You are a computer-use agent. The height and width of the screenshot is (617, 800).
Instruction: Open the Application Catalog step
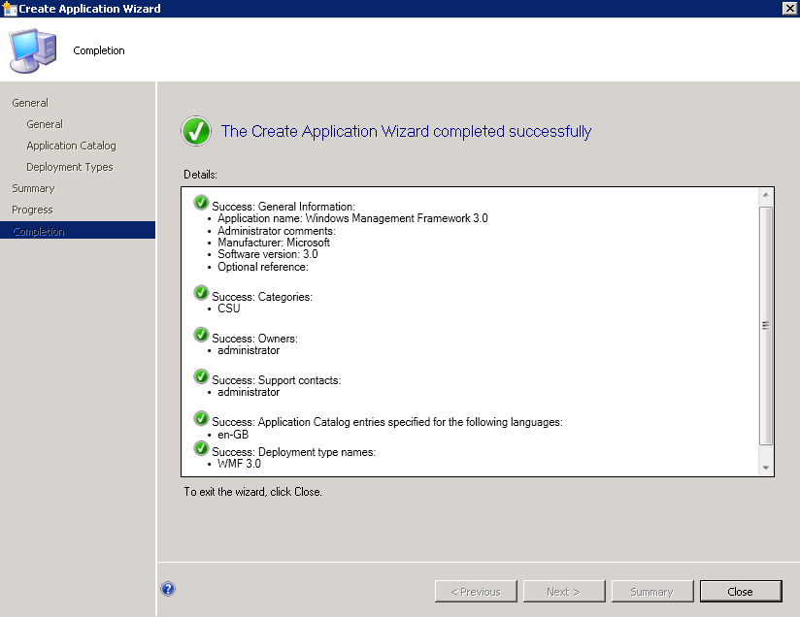coord(72,146)
